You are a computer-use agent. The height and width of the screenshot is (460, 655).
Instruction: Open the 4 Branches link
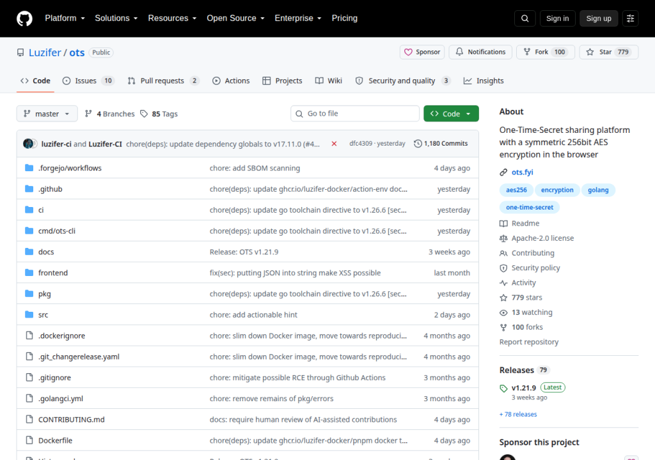(x=110, y=114)
